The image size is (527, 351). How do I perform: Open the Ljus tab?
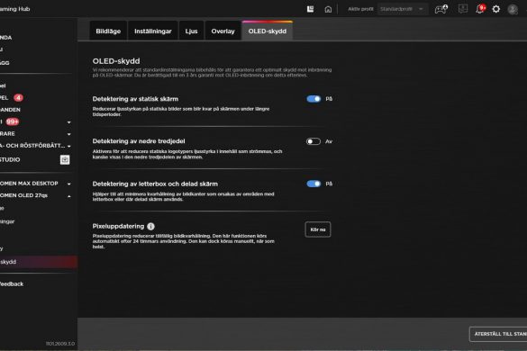(191, 31)
